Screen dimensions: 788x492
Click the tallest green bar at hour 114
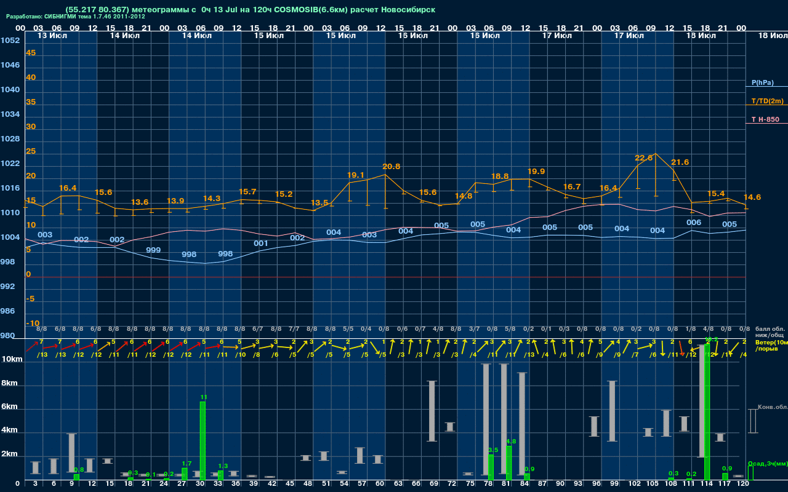coord(707,411)
